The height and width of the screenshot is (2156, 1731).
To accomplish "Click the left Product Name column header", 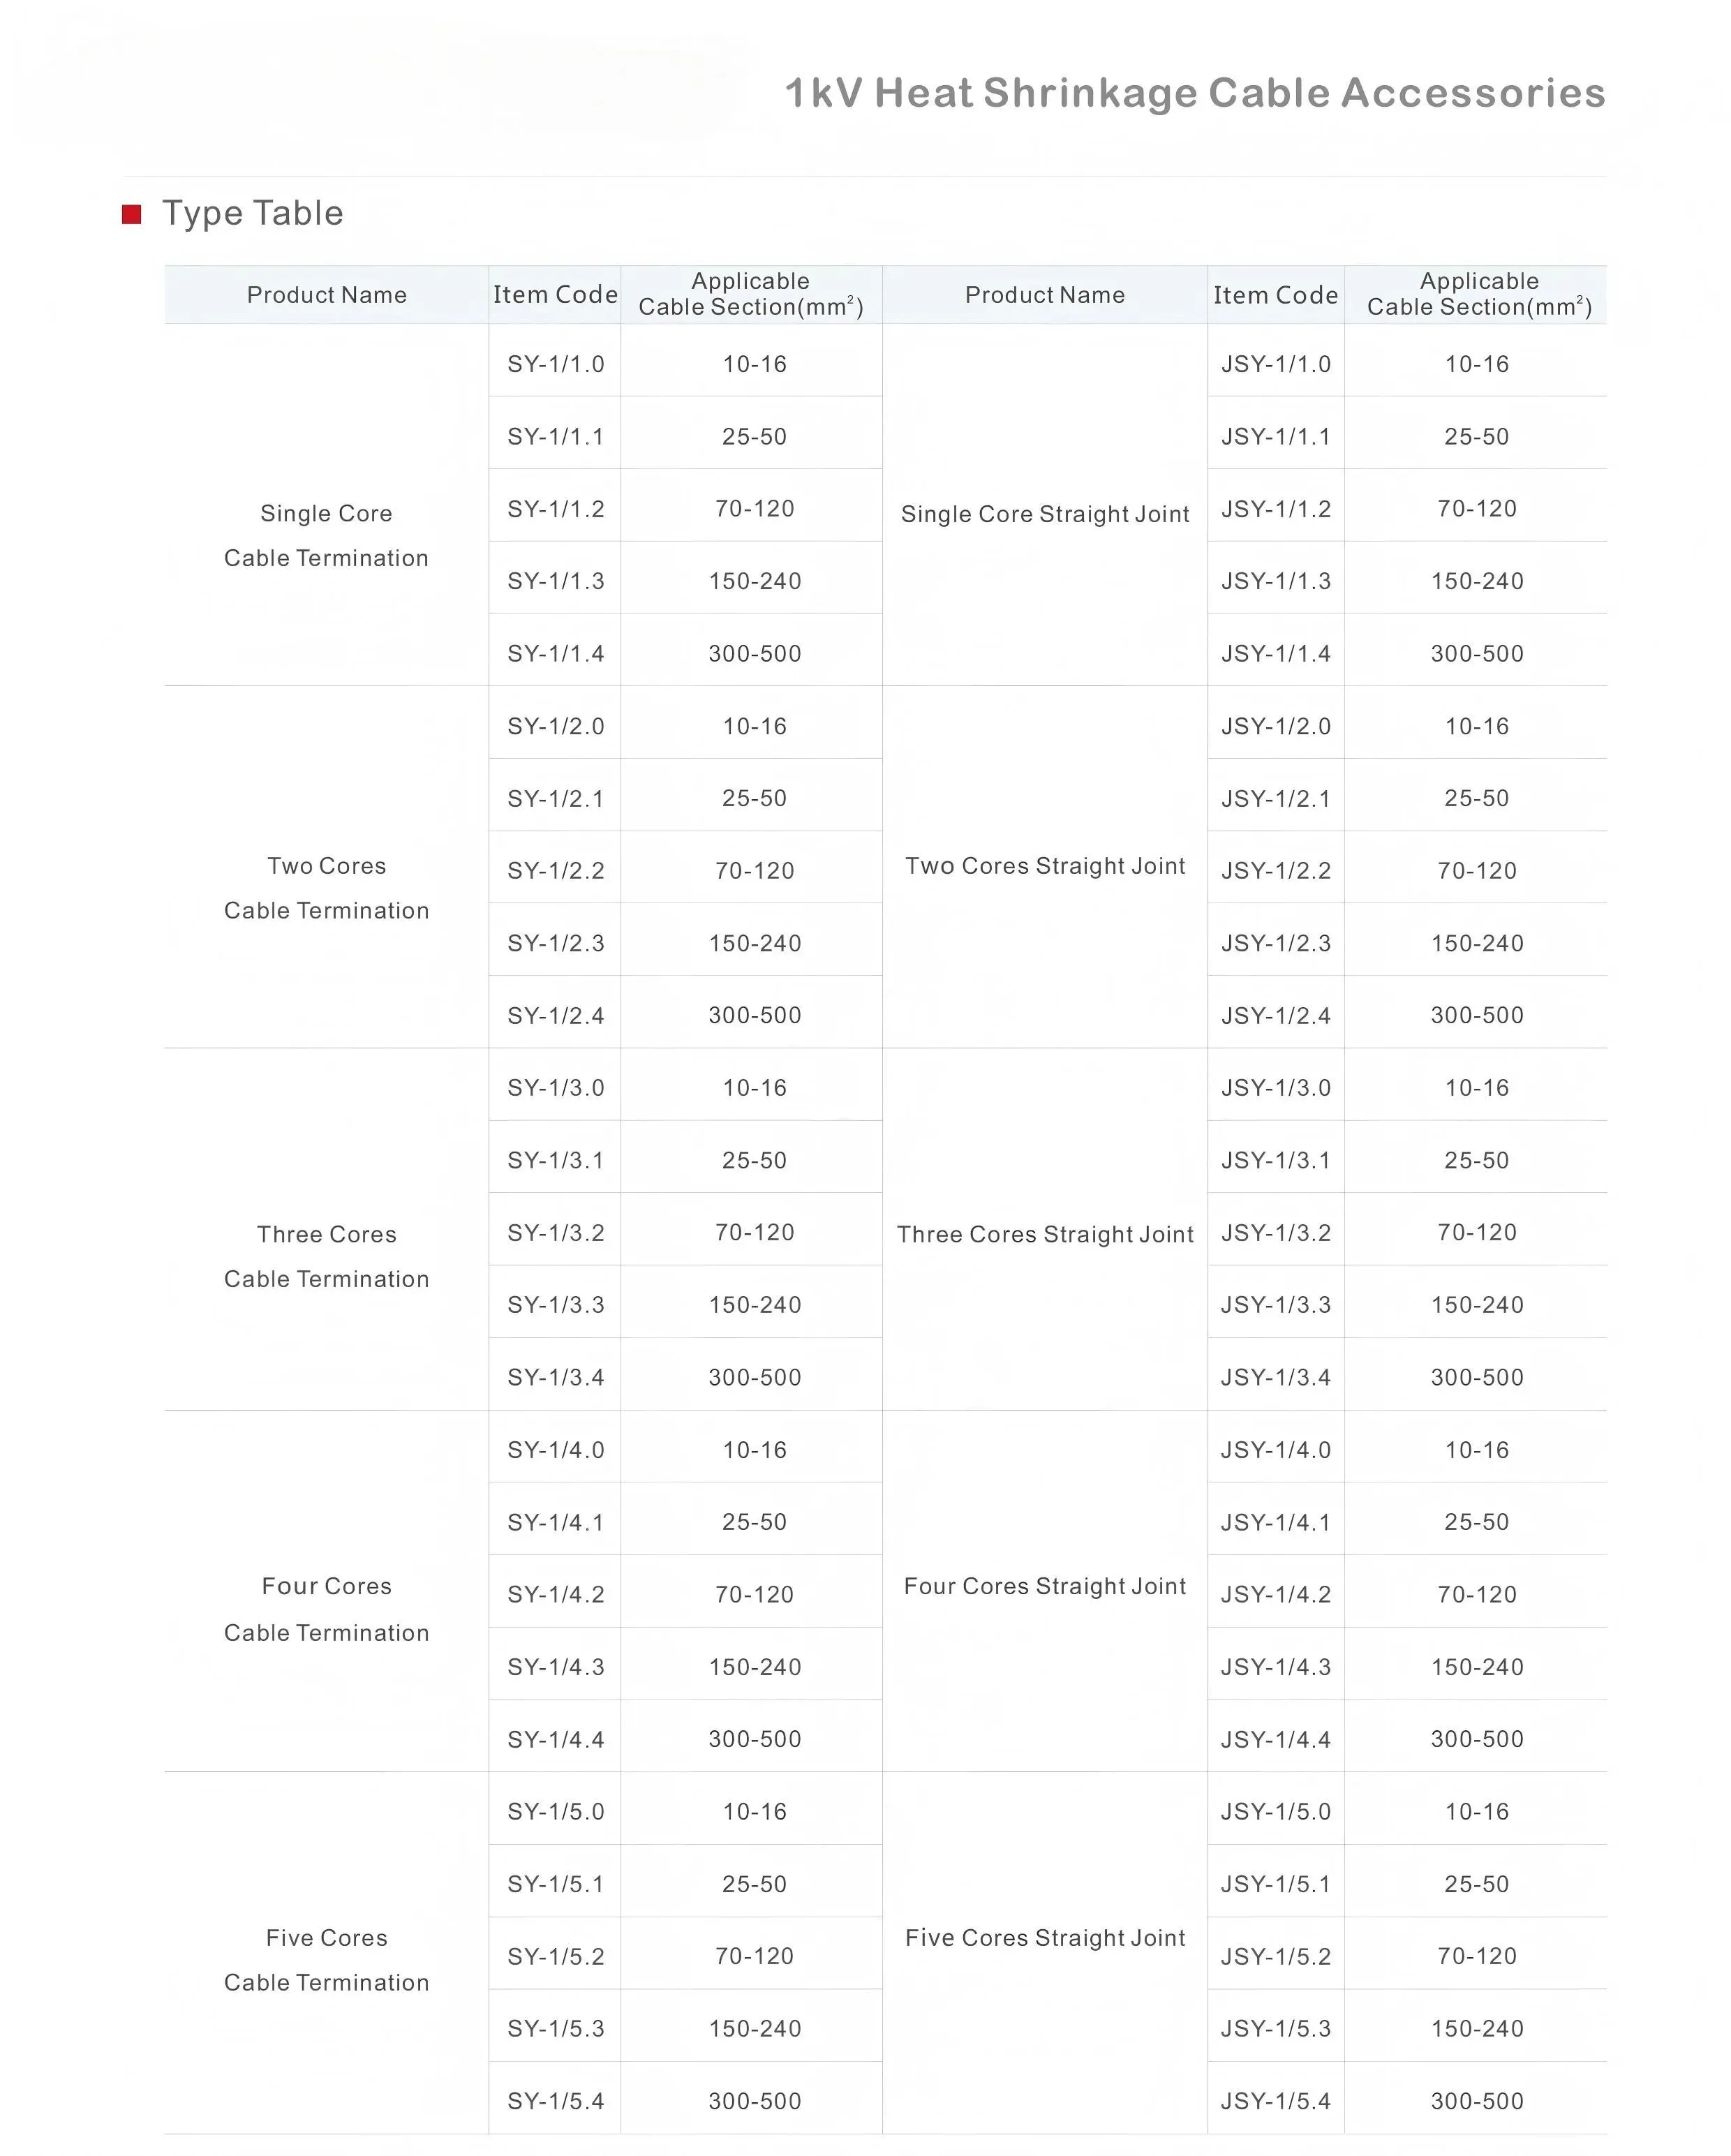I will pyautogui.click(x=327, y=295).
